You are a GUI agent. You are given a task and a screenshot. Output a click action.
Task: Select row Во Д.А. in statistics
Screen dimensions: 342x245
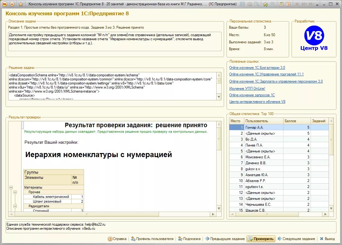[279, 139]
